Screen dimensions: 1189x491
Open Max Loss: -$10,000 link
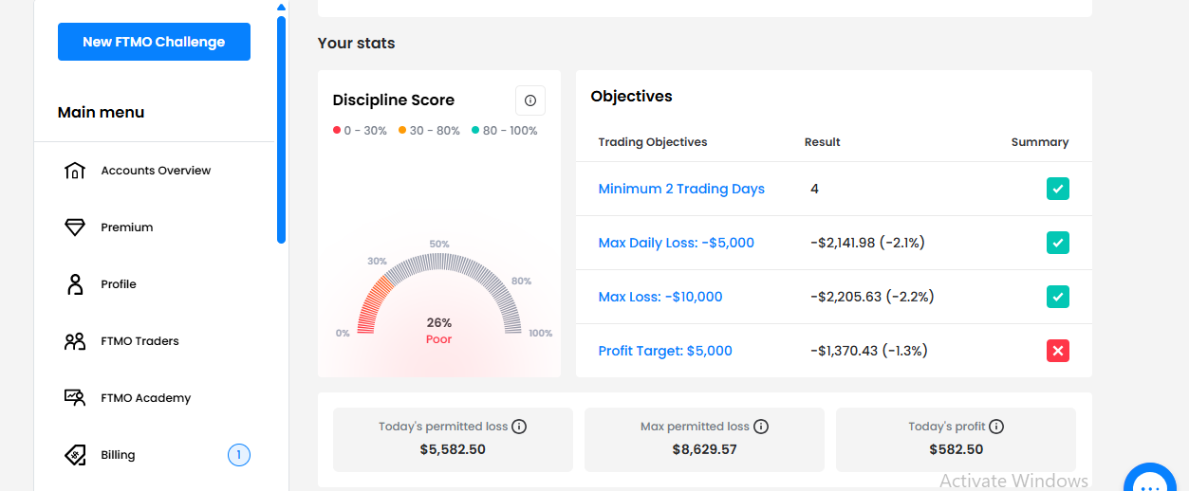pyautogui.click(x=660, y=297)
